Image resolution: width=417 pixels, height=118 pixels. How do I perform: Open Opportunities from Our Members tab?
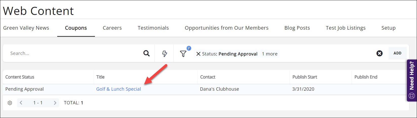point(227,28)
